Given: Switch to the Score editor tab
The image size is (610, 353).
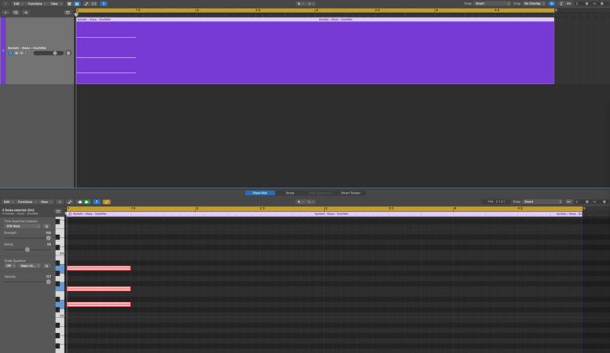Looking at the screenshot, I should (x=290, y=193).
